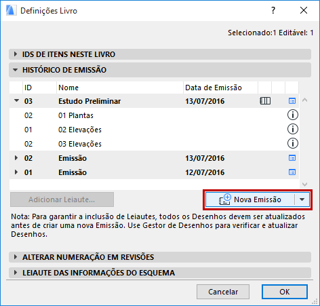
Task: Click date 12/07/2016 of Emissão 01
Action: (205, 172)
